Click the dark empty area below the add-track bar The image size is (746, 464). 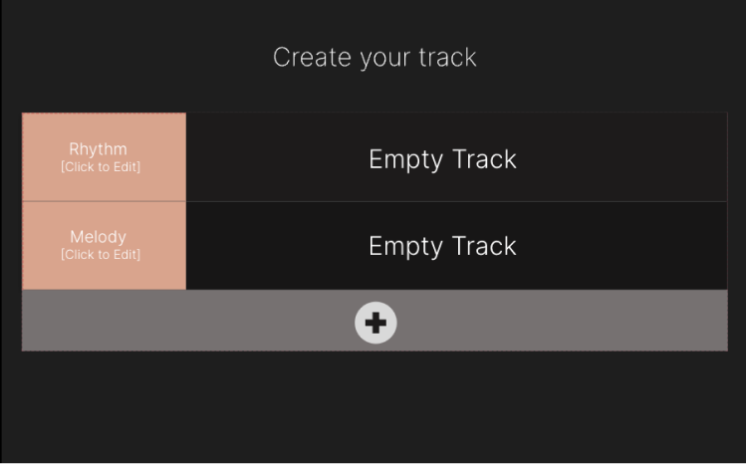pyautogui.click(x=374, y=406)
